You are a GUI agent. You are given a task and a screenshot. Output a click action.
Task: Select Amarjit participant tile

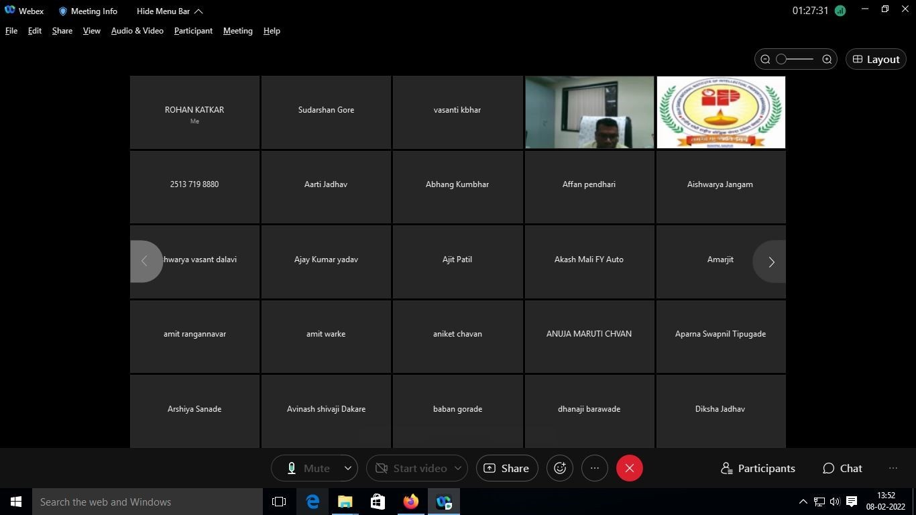pyautogui.click(x=721, y=262)
